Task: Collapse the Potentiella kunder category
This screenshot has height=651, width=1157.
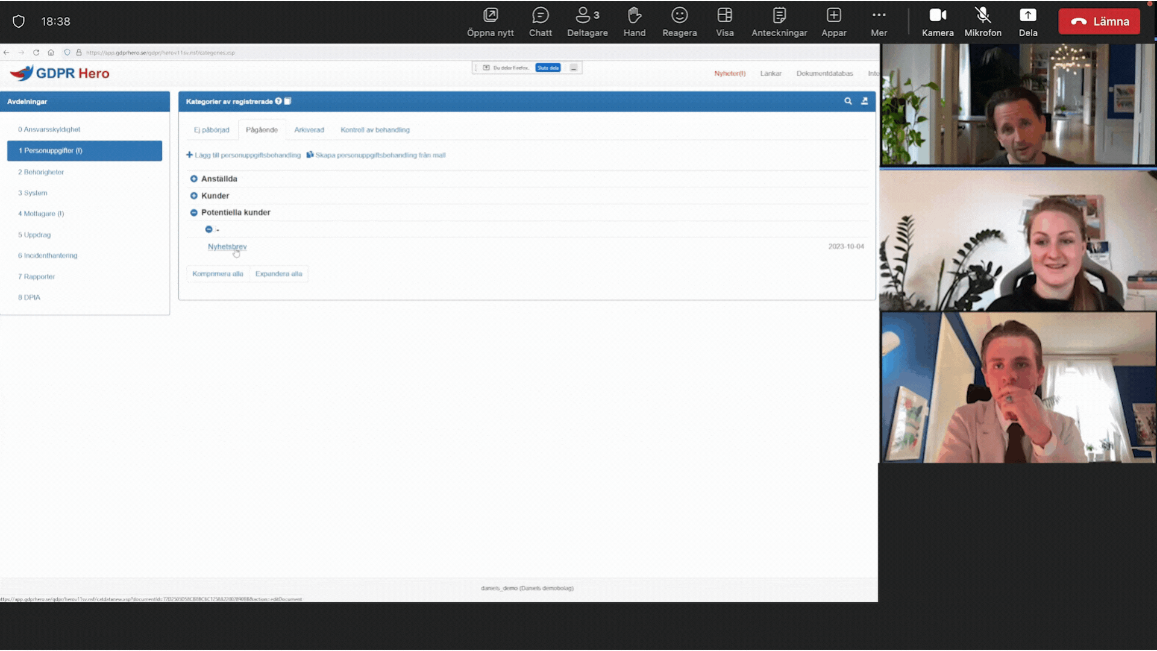Action: [194, 213]
